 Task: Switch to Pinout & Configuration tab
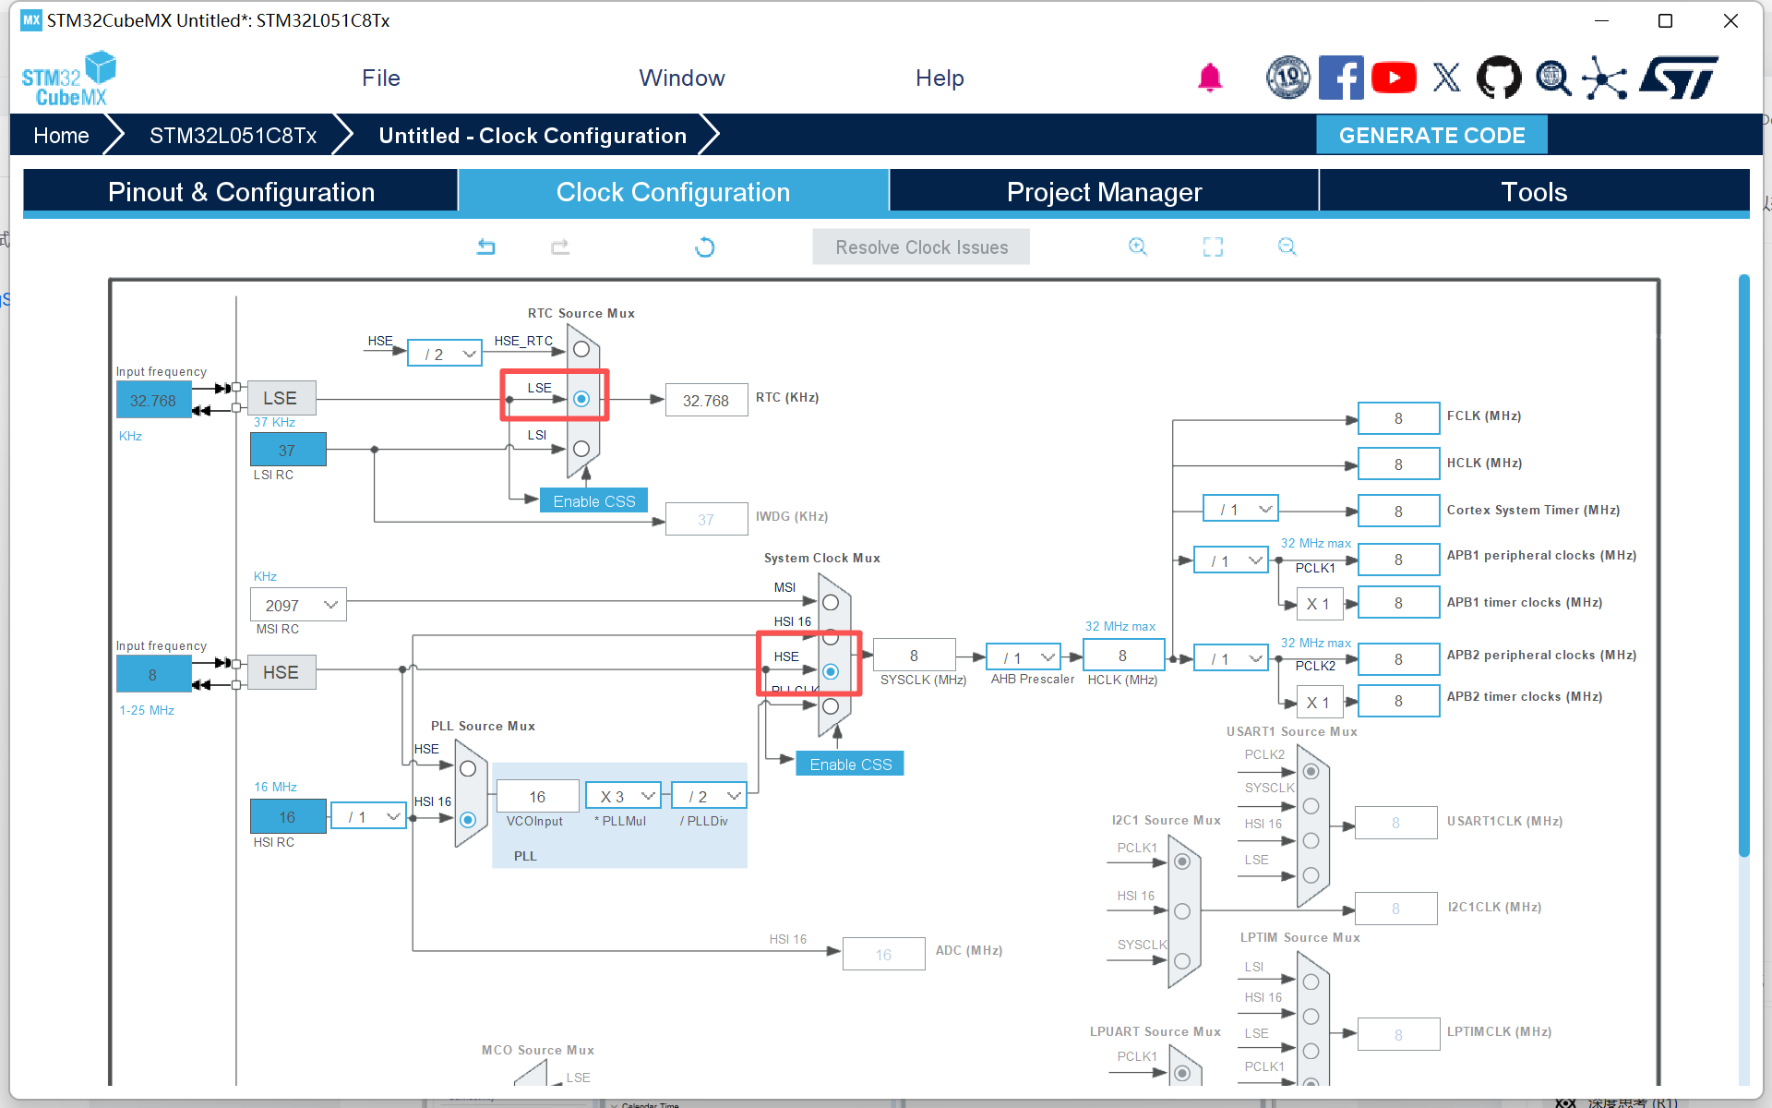[x=241, y=191]
